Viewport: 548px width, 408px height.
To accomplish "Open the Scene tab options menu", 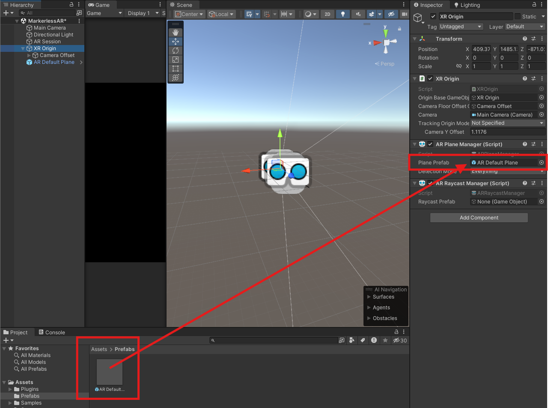I will coord(405,5).
